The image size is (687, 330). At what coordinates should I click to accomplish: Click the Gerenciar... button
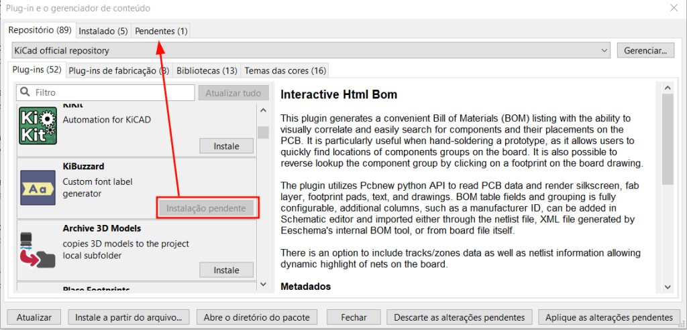(645, 51)
